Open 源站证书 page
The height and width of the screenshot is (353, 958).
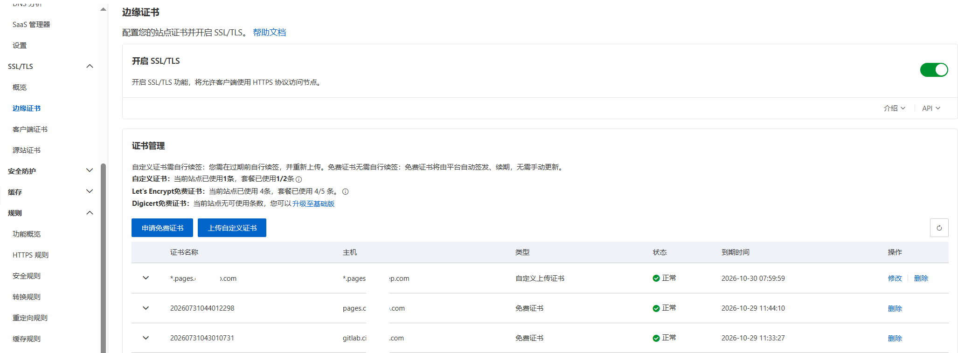27,150
